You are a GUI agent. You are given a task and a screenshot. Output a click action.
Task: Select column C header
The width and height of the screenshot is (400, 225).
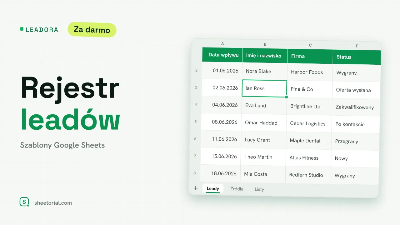[x=310, y=45]
